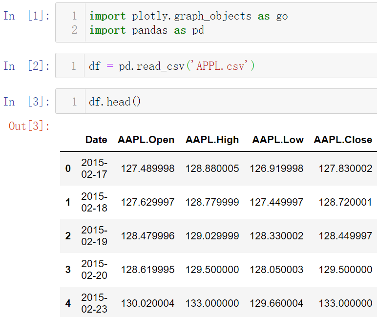Select code cell with plotly import statements

pos(216,22)
